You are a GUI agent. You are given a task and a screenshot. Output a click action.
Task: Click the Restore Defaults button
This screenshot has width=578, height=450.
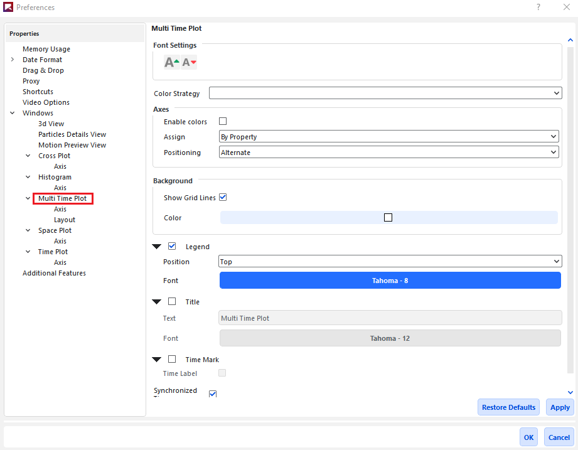tap(508, 407)
